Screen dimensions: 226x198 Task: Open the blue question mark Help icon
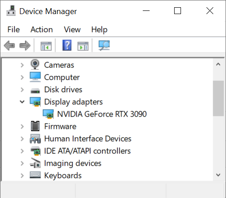67,45
